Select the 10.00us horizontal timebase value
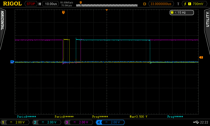This screenshot has width=210, height=126. [x=51, y=4]
